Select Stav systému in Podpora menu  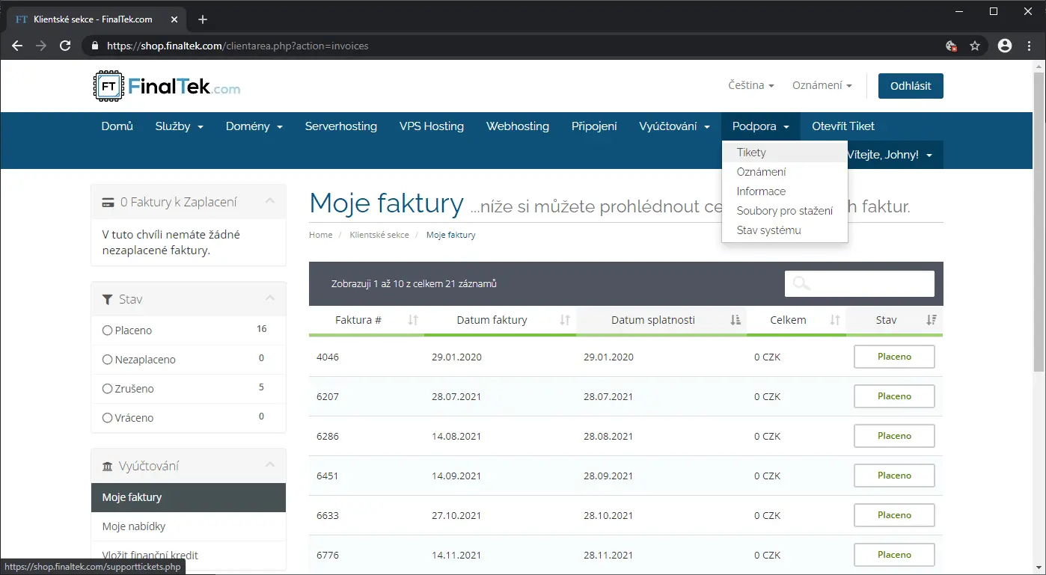point(768,230)
